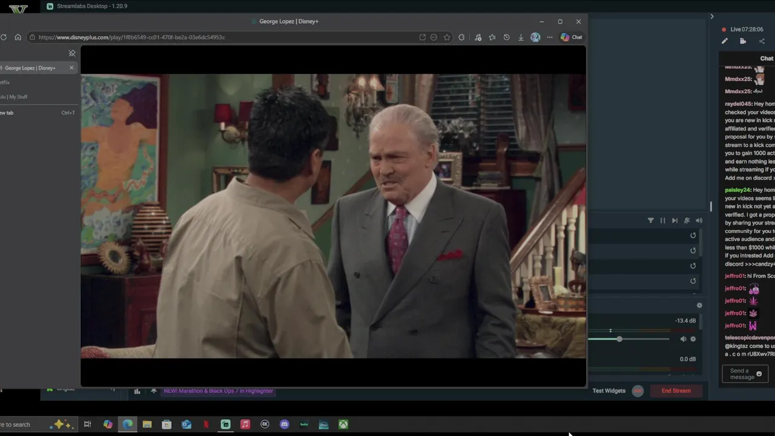Click the share stream icon

pos(762,41)
